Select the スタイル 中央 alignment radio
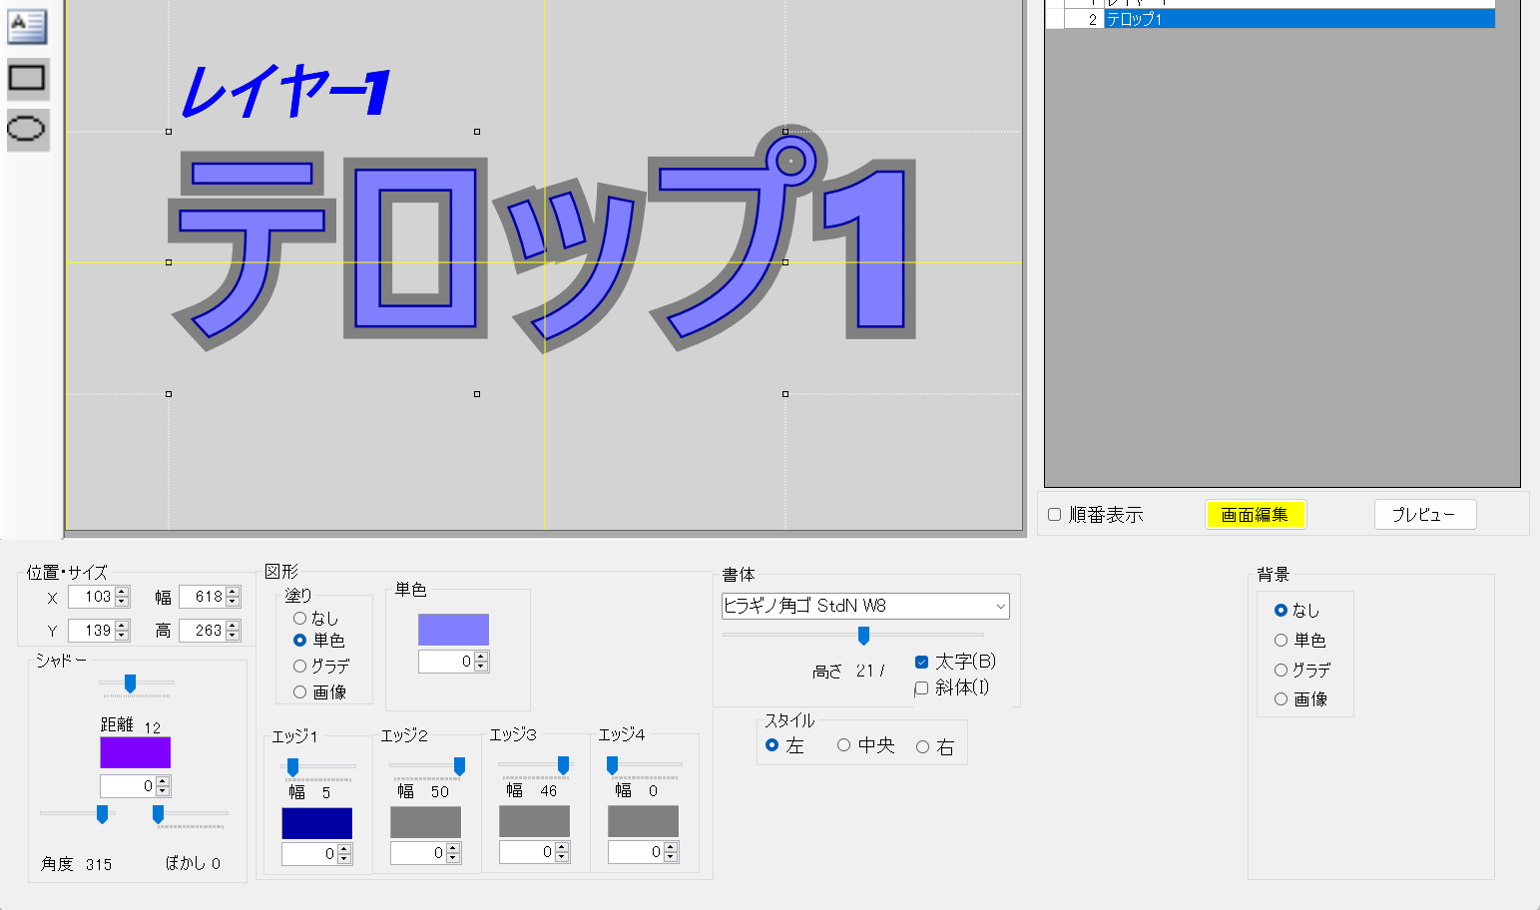 click(843, 745)
